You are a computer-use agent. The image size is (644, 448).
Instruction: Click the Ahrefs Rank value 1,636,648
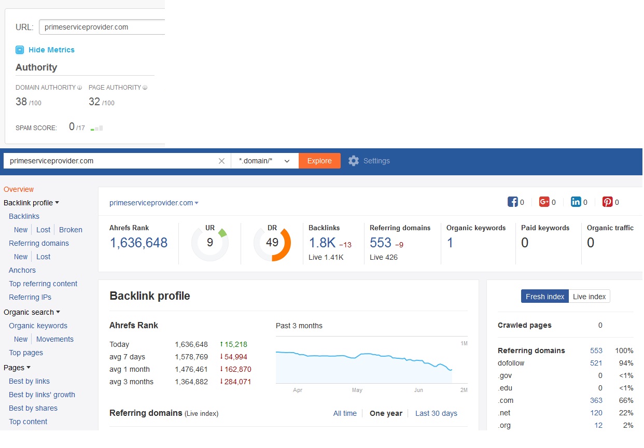[x=138, y=243]
